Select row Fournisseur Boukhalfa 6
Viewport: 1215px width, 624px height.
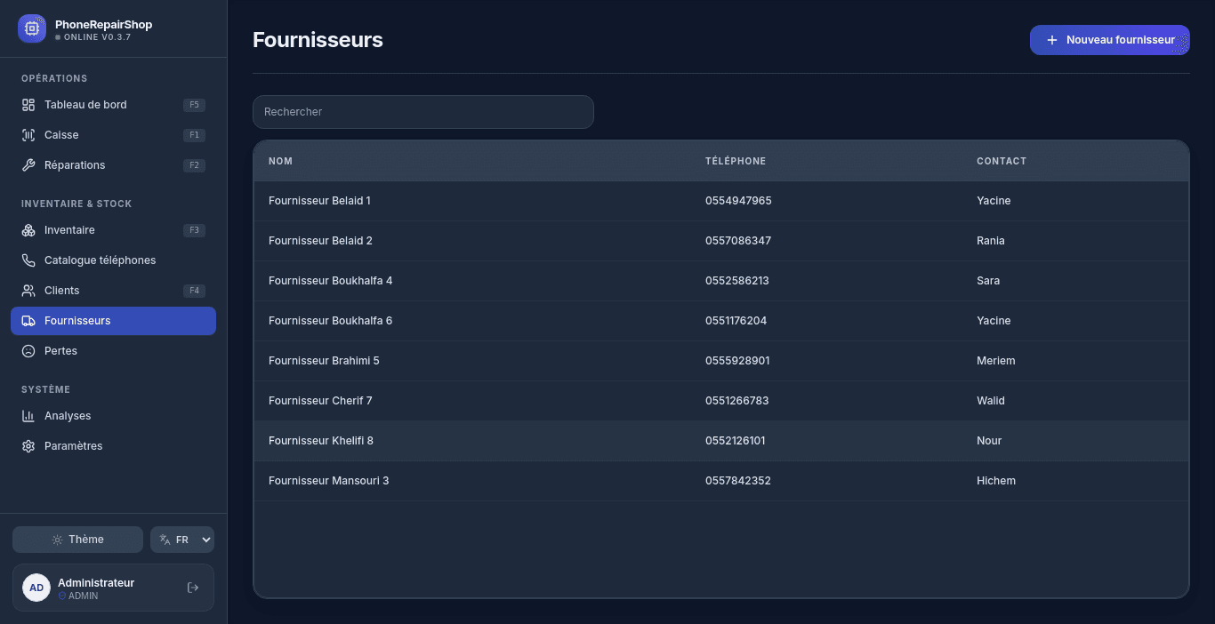pos(720,321)
